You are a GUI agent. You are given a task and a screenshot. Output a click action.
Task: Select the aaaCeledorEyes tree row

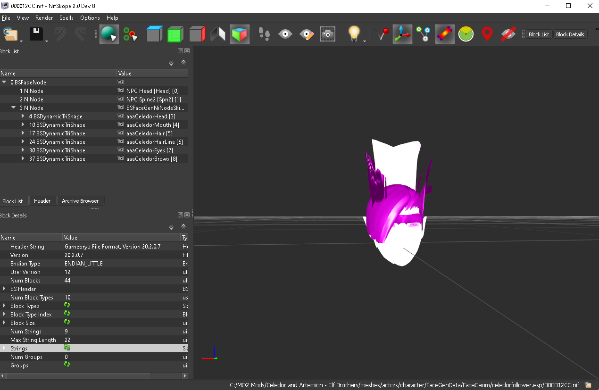click(x=94, y=150)
